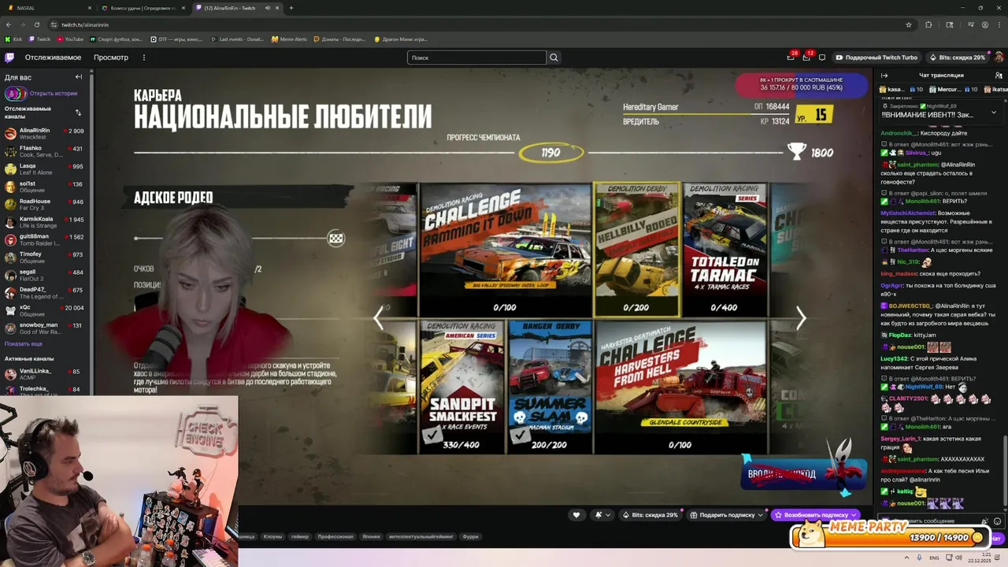This screenshot has height=567, width=1008.
Task: Open the chat community users icon
Action: (997, 76)
